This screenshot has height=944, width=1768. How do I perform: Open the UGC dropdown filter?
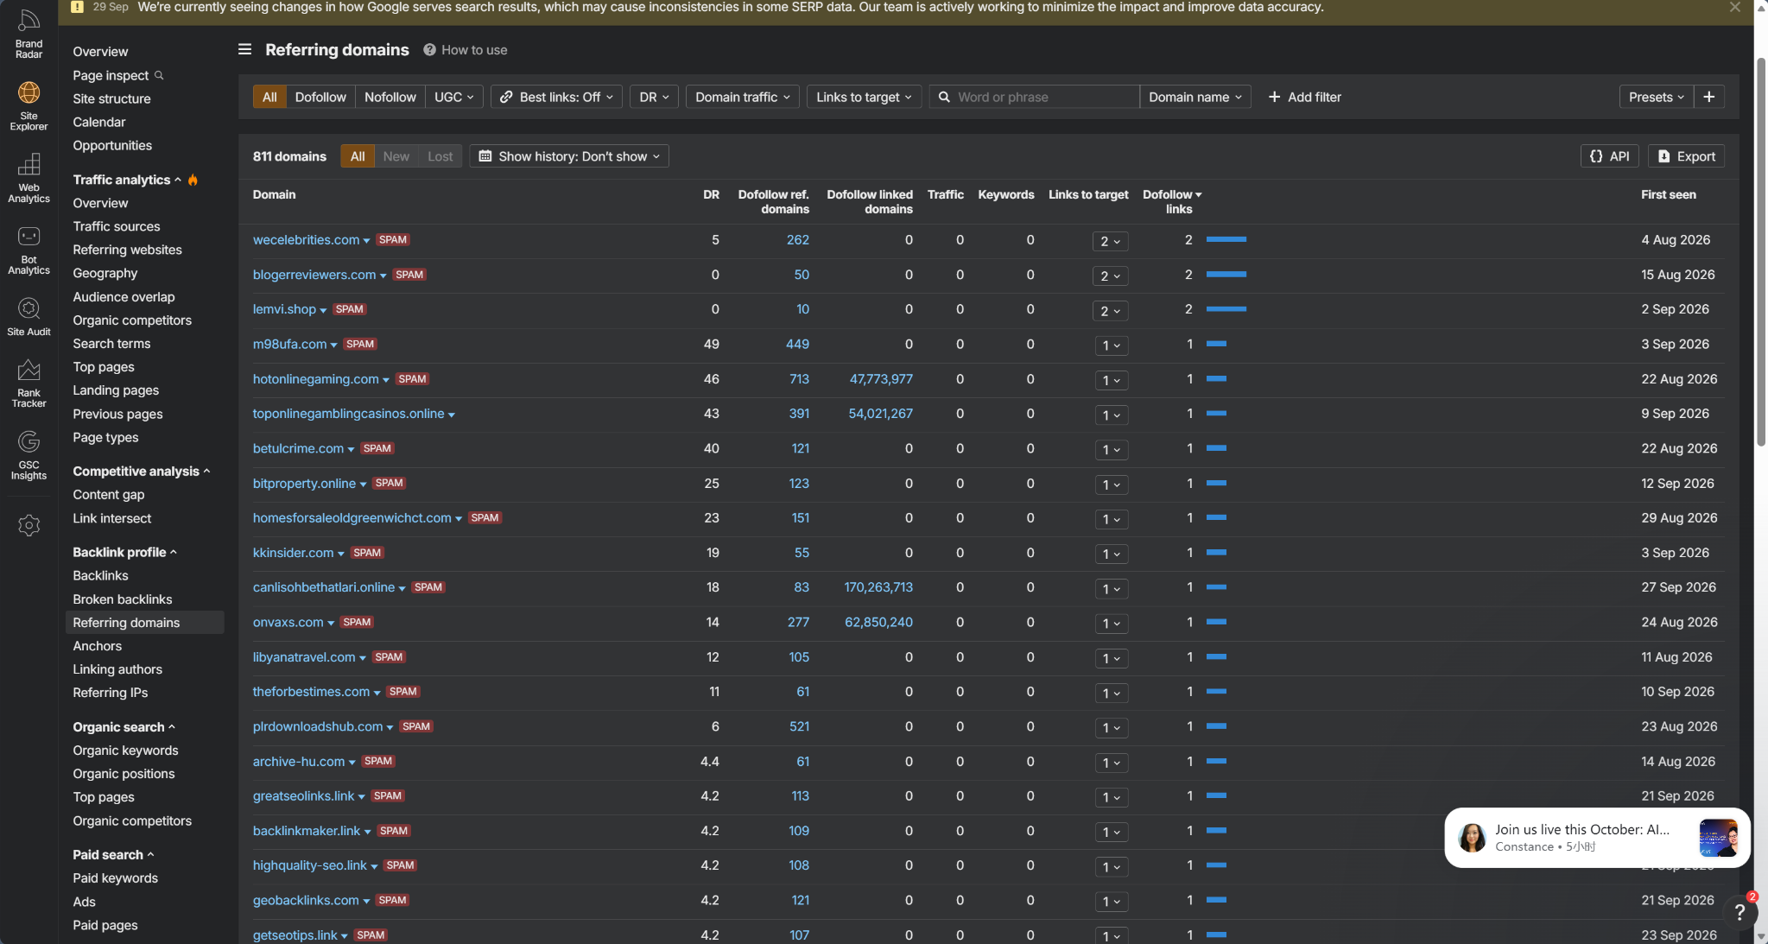point(454,97)
